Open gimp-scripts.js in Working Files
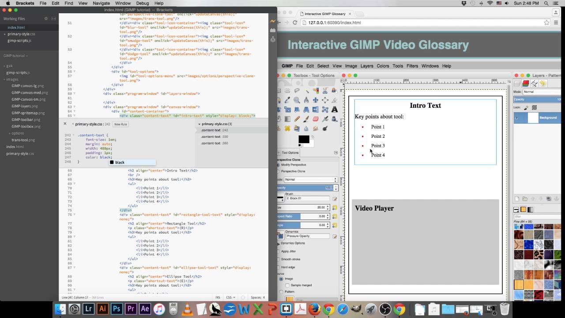Screen dimensions: 565x318 19,41
